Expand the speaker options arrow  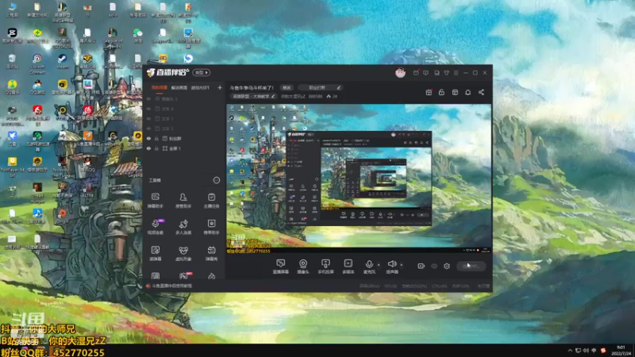402,265
